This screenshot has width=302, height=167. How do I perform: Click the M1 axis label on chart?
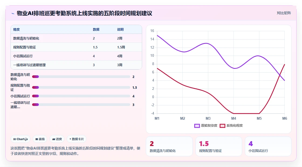click(x=157, y=118)
